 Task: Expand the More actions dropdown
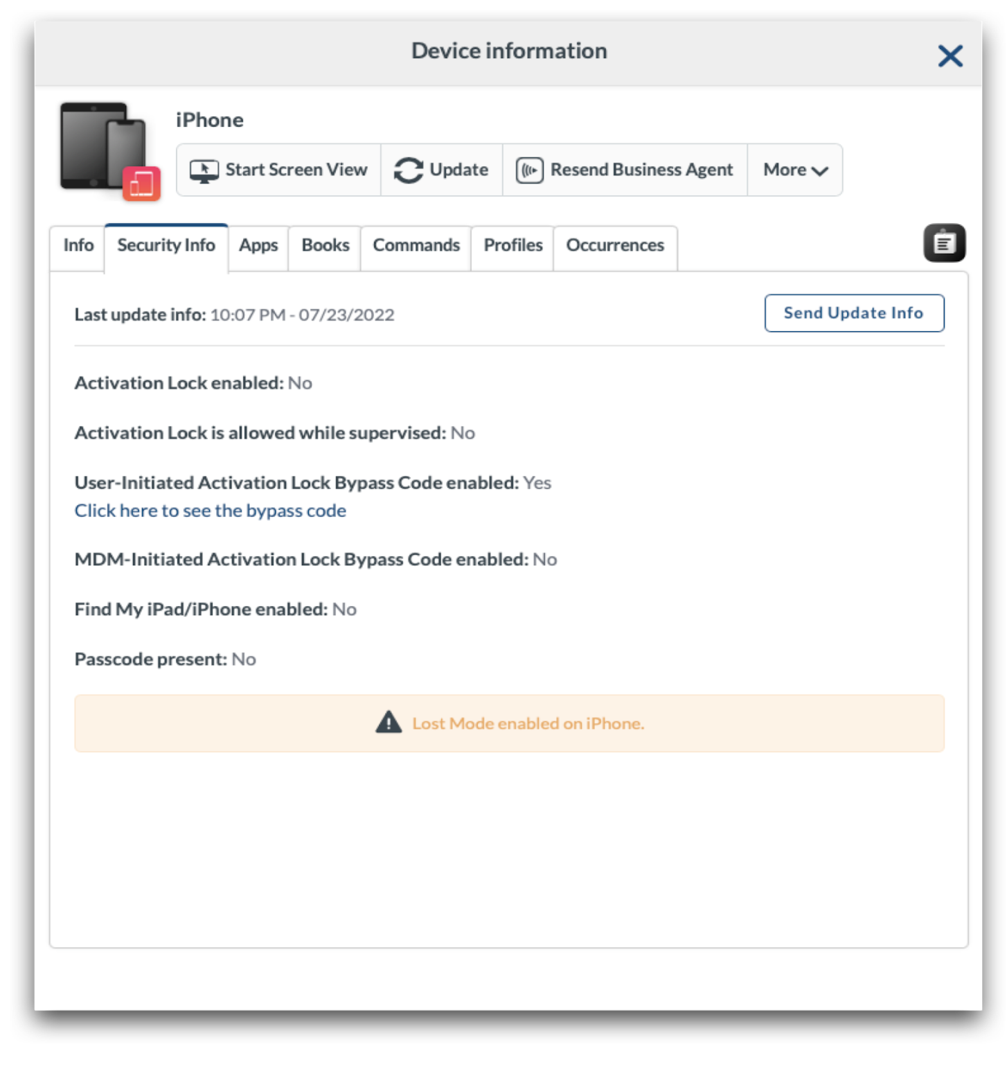pyautogui.click(x=794, y=170)
